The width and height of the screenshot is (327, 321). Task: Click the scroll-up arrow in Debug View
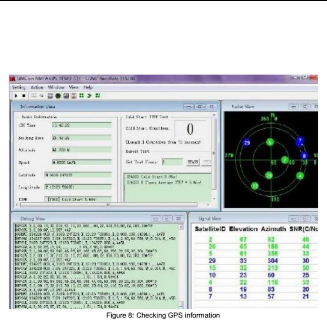[x=181, y=227]
